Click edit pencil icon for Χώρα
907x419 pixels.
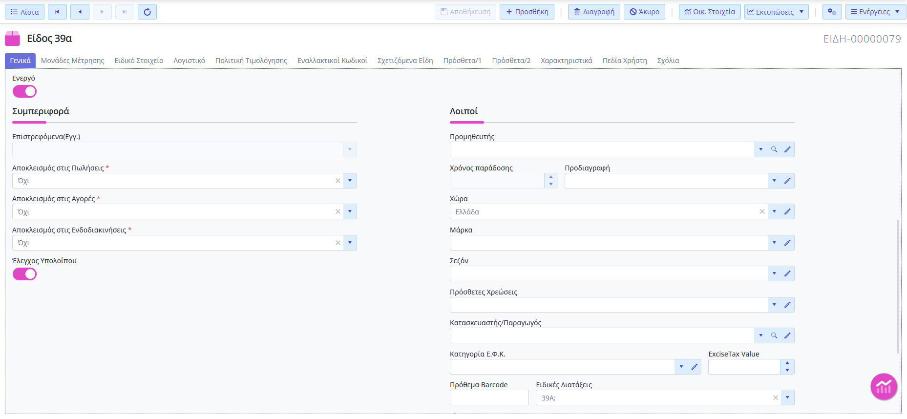787,211
